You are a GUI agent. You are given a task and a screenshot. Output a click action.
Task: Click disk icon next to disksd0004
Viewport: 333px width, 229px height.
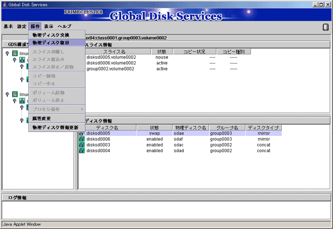pos(82,151)
